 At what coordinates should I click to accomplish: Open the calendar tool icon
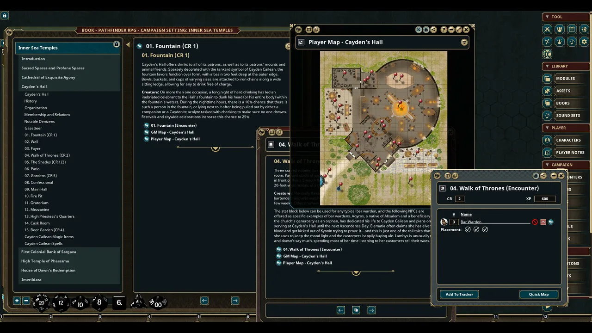coord(572,29)
